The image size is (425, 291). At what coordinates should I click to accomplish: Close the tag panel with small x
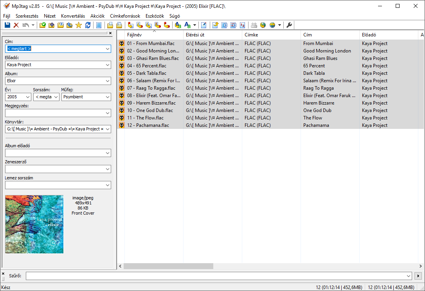(110, 33)
